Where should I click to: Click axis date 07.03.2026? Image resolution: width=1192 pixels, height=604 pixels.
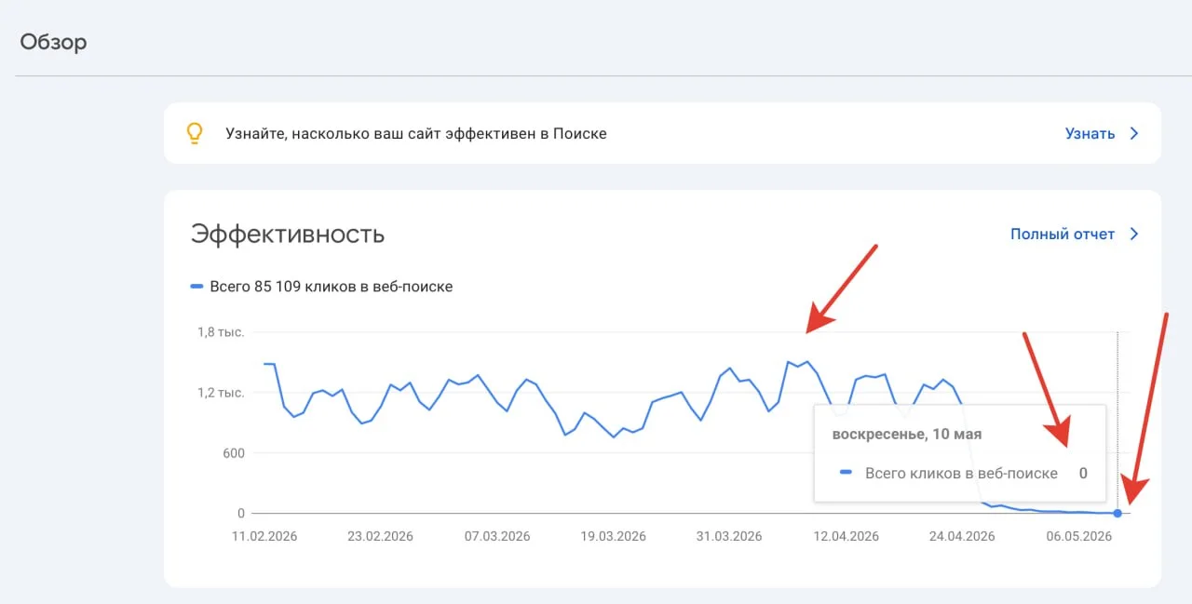pyautogui.click(x=496, y=536)
